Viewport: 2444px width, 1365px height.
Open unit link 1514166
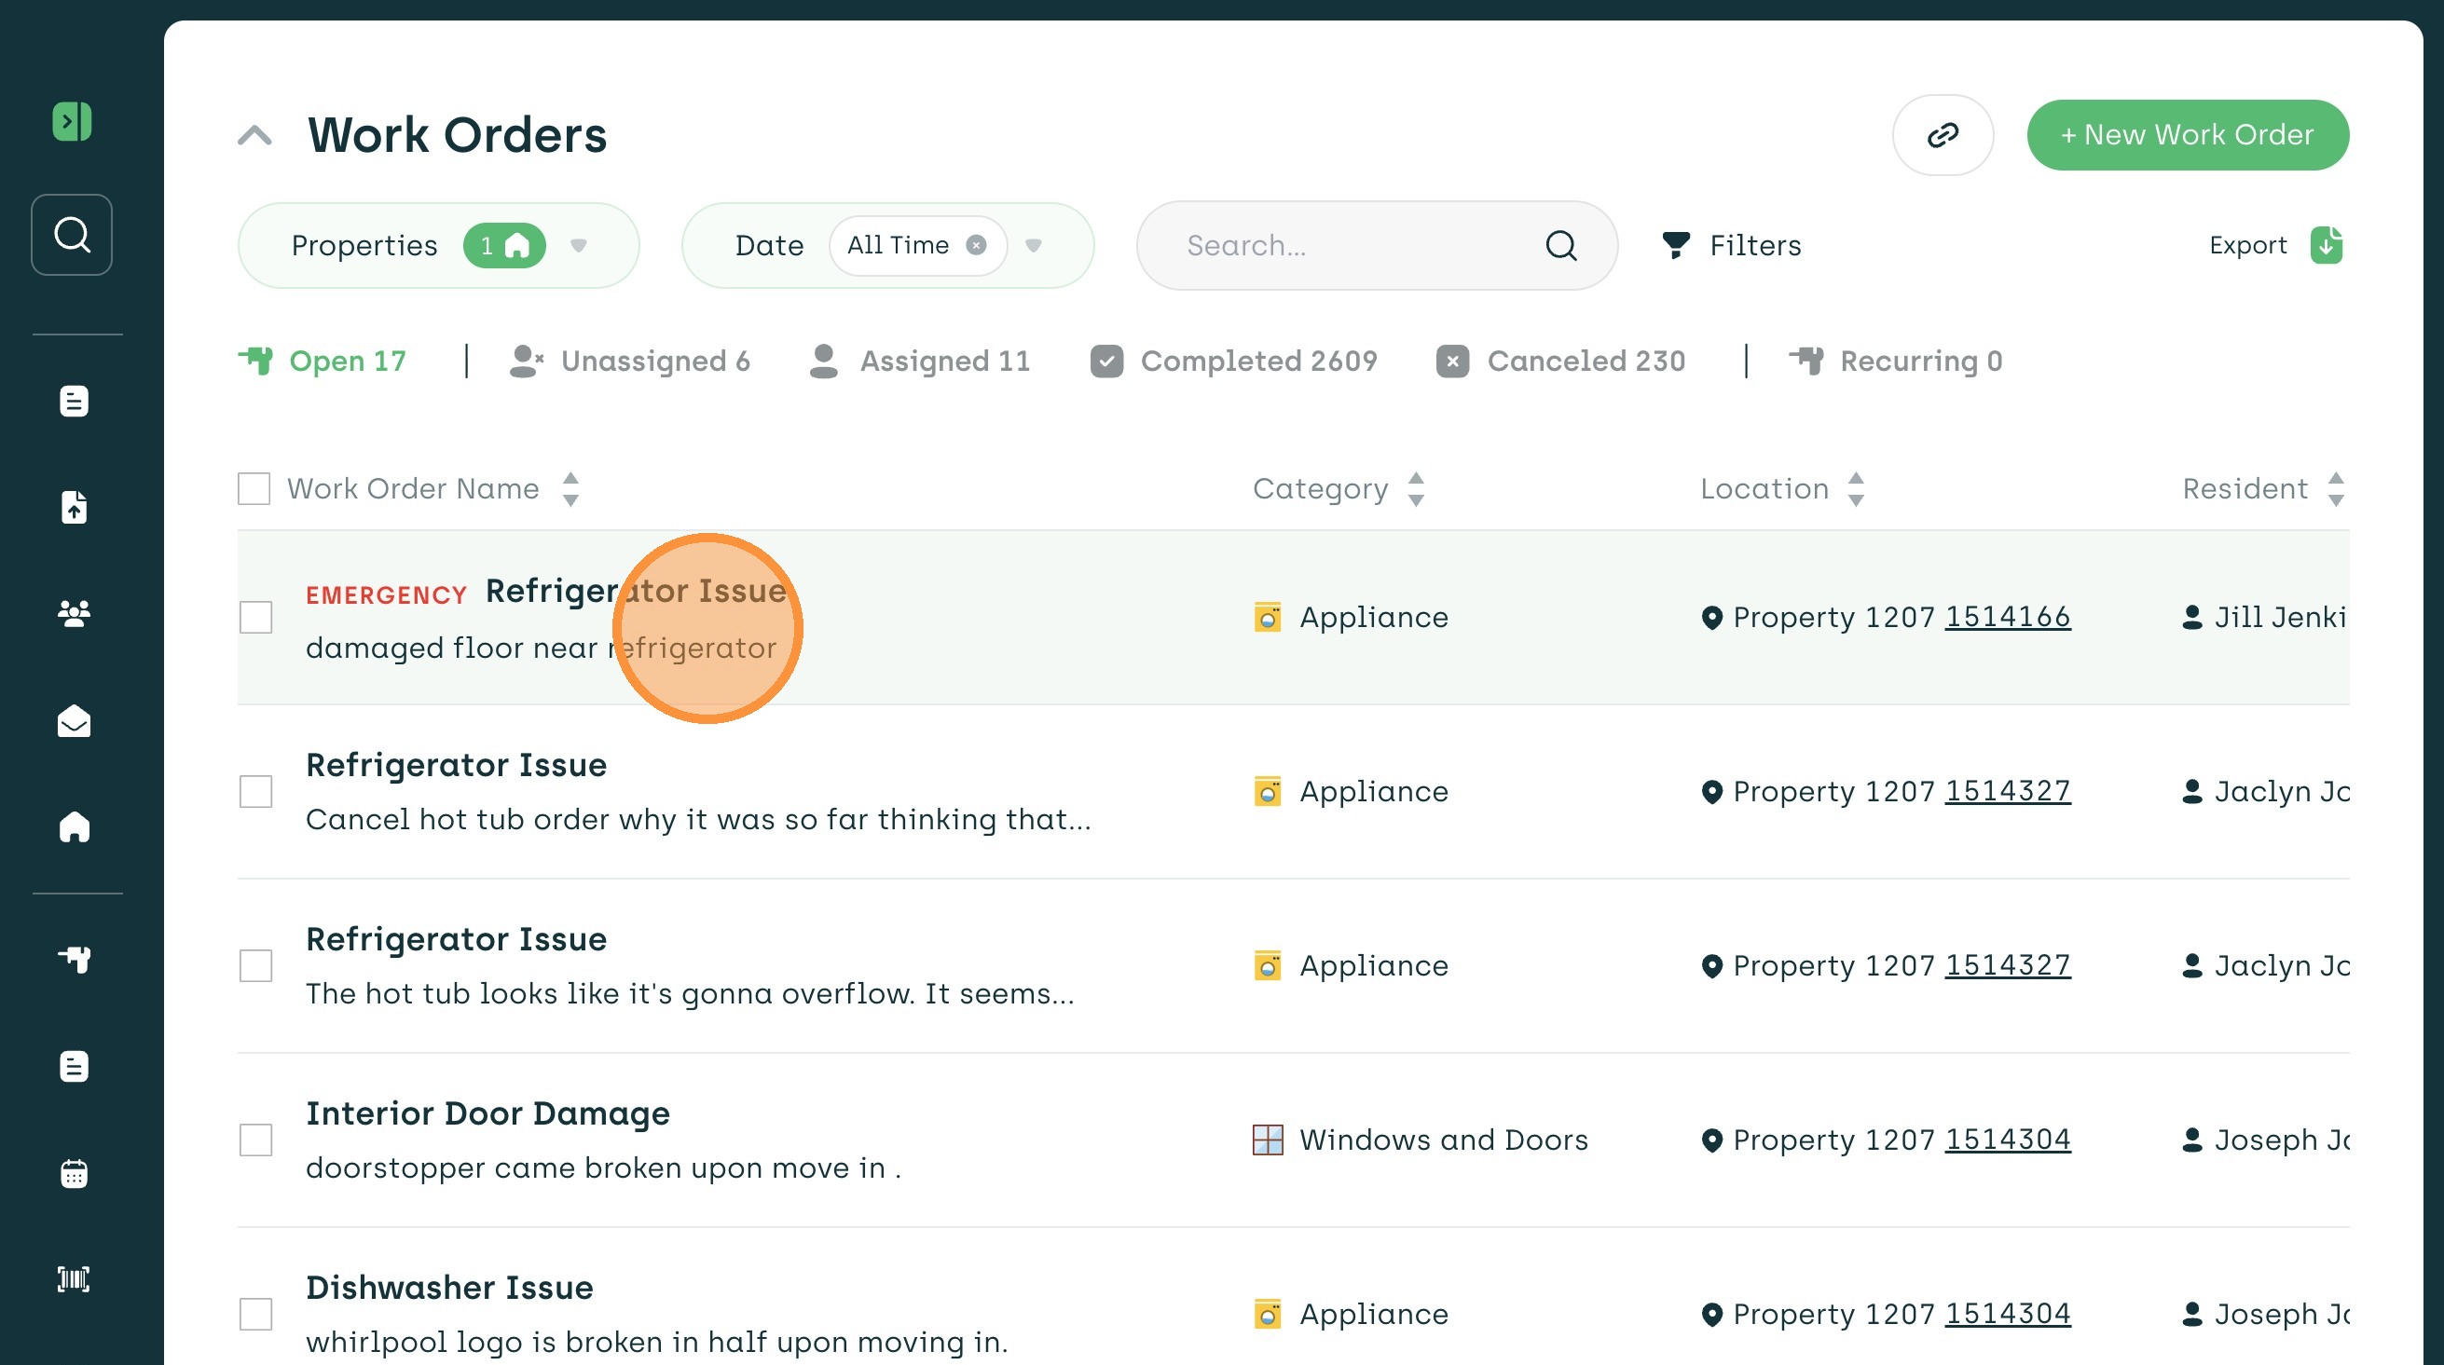point(2007,617)
